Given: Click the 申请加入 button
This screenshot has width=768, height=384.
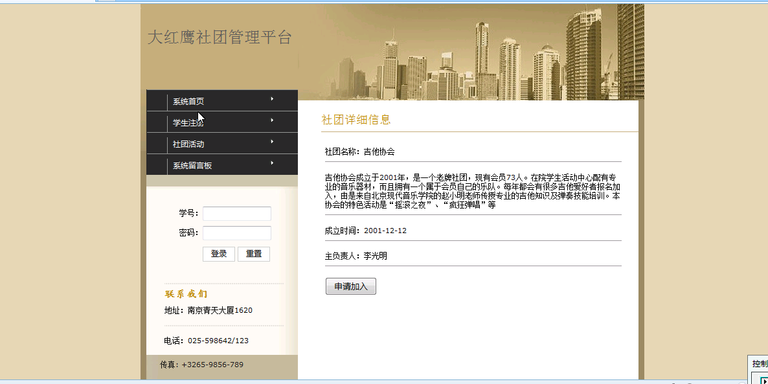Looking at the screenshot, I should 351,286.
